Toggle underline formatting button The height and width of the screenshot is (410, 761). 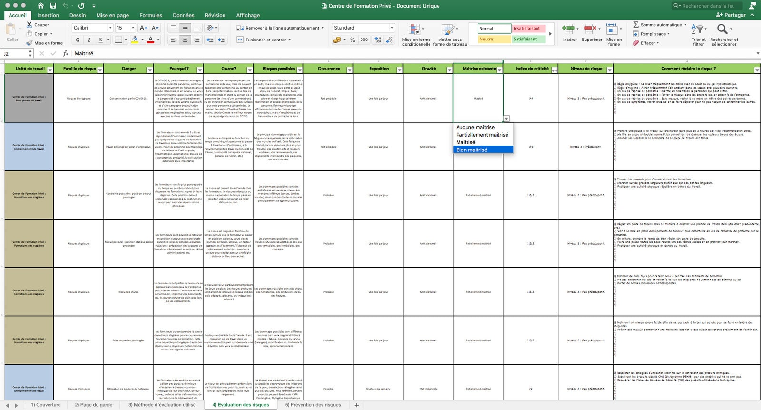coord(100,40)
